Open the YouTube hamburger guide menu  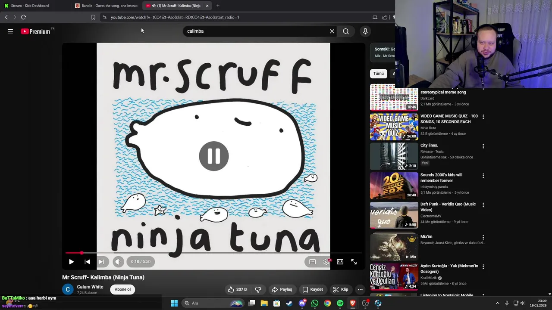tap(10, 31)
